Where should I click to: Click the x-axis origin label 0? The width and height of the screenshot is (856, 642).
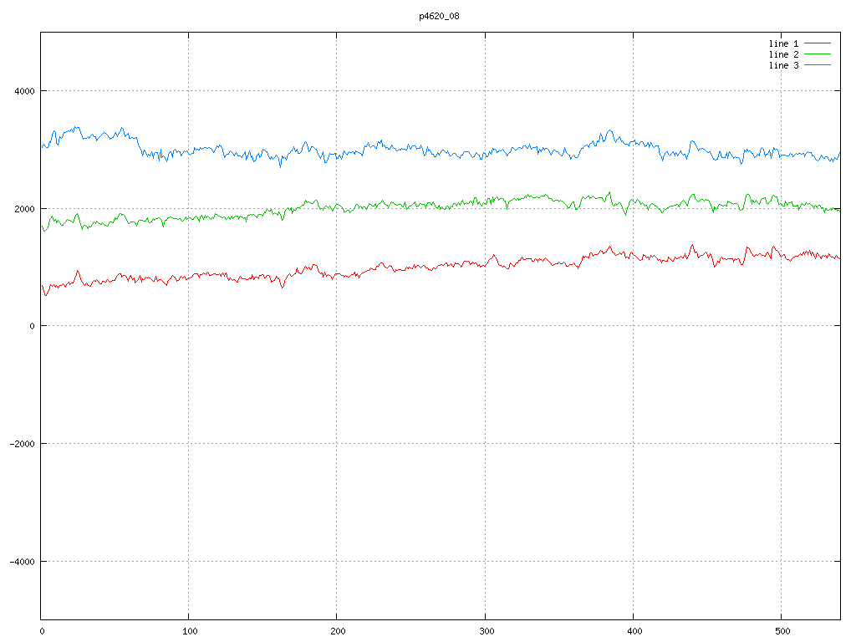[42, 632]
